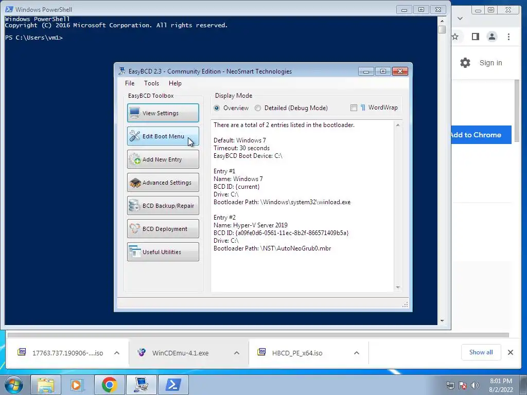Open the 17763.737.190906 iso download
Screen dimensions: 527x395
pos(67,353)
